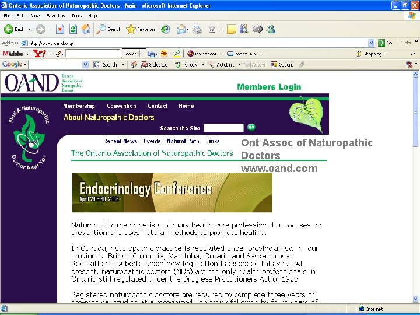Expand the Mail icon dropdown arrow
This screenshot has width=420, height=315.
coord(188,29)
